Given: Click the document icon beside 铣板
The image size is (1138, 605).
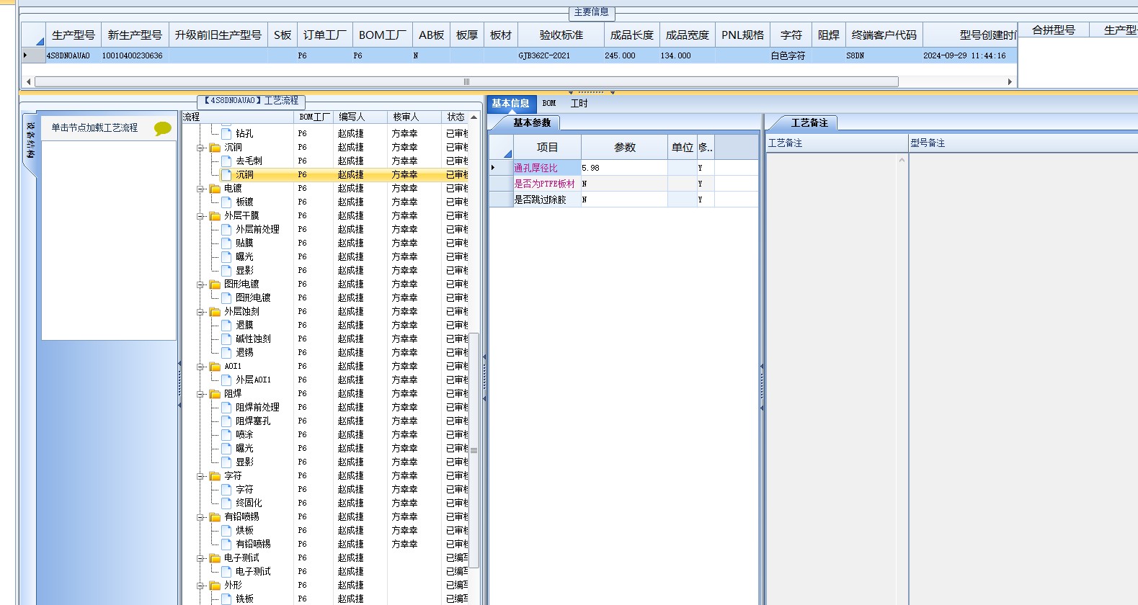Looking at the screenshot, I should click(x=226, y=599).
